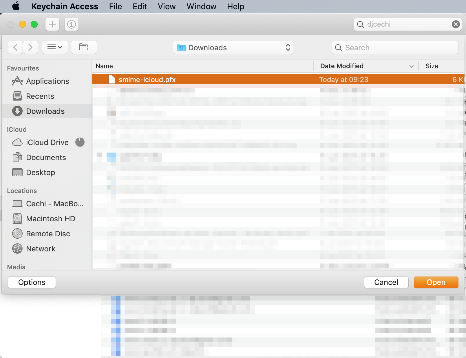Select Downloads in the sidebar
This screenshot has width=466, height=358.
click(x=47, y=111)
